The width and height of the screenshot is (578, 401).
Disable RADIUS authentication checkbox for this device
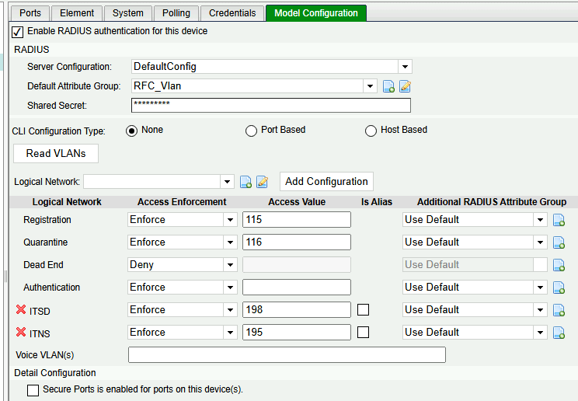point(17,32)
